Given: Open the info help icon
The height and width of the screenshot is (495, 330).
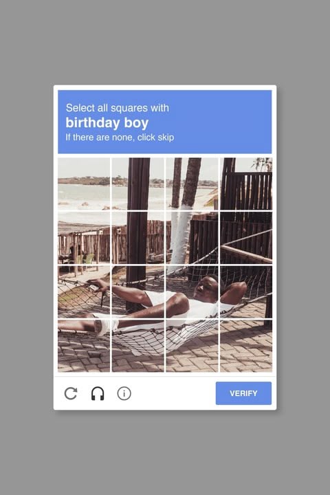Looking at the screenshot, I should tap(124, 393).
